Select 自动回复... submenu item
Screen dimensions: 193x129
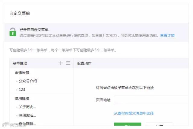pyautogui.click(x=27, y=124)
